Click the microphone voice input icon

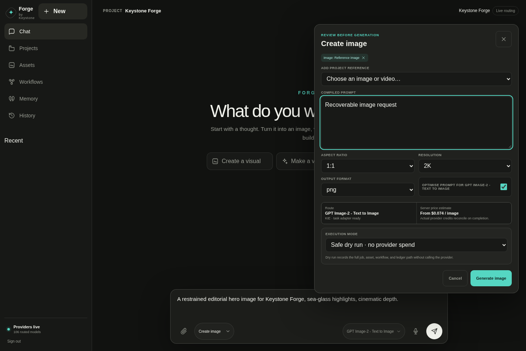(416, 331)
